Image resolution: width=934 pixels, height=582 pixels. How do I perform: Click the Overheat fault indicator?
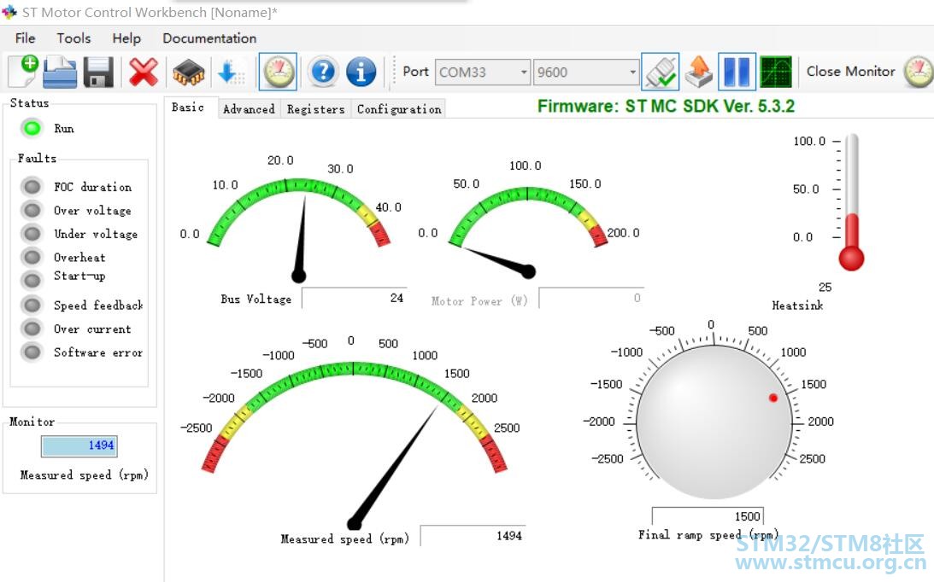pos(32,257)
